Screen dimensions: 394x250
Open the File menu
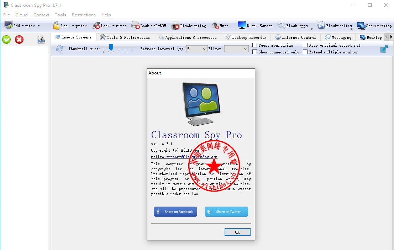pos(6,15)
